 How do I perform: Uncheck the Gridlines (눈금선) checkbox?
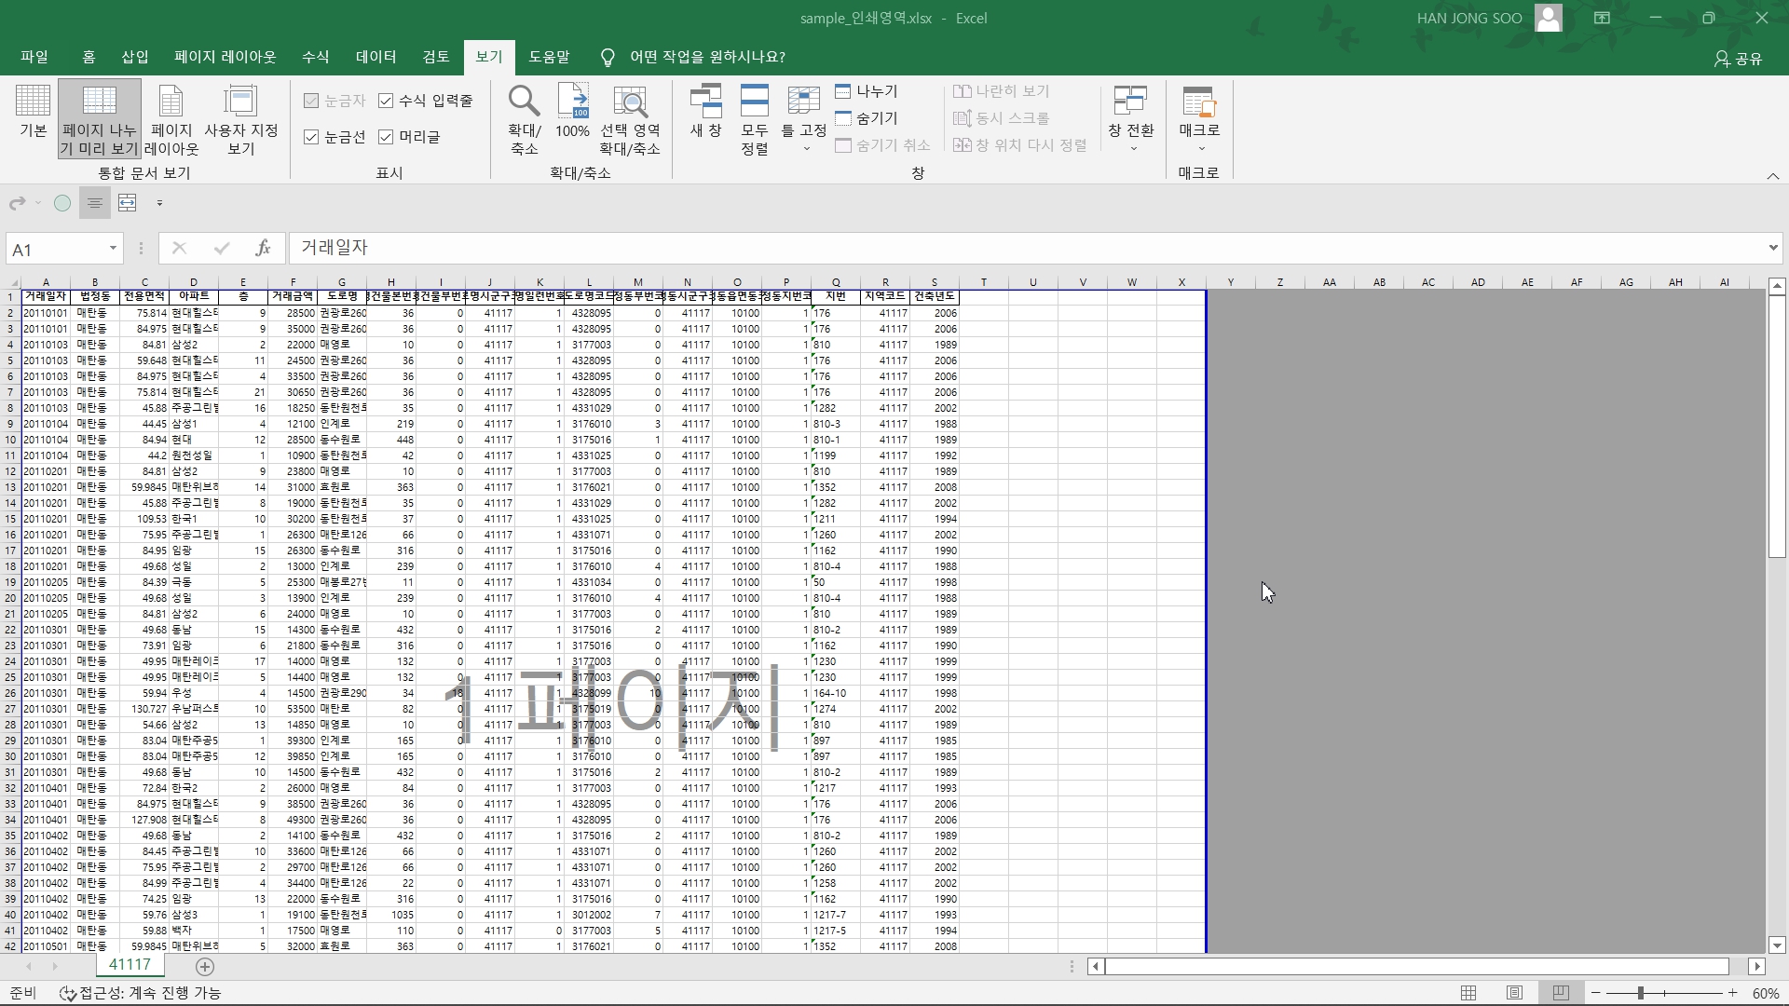click(x=312, y=137)
